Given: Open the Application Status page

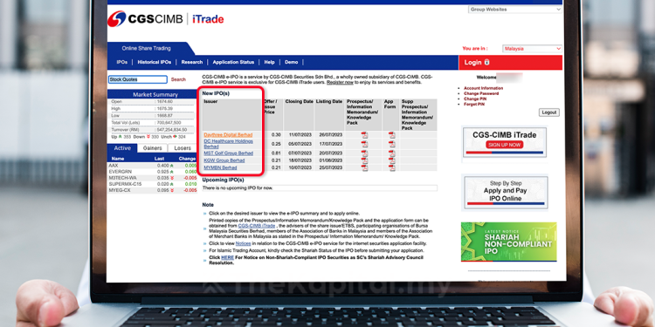Looking at the screenshot, I should [x=233, y=62].
